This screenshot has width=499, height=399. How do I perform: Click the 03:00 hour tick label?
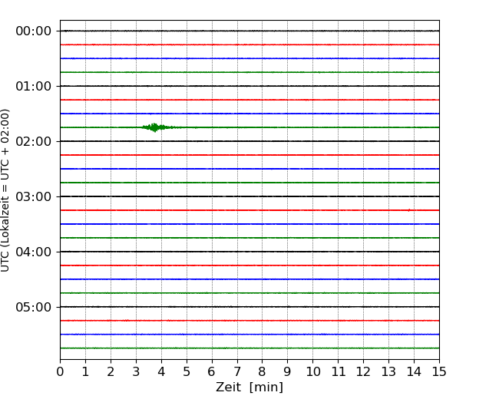click(33, 196)
